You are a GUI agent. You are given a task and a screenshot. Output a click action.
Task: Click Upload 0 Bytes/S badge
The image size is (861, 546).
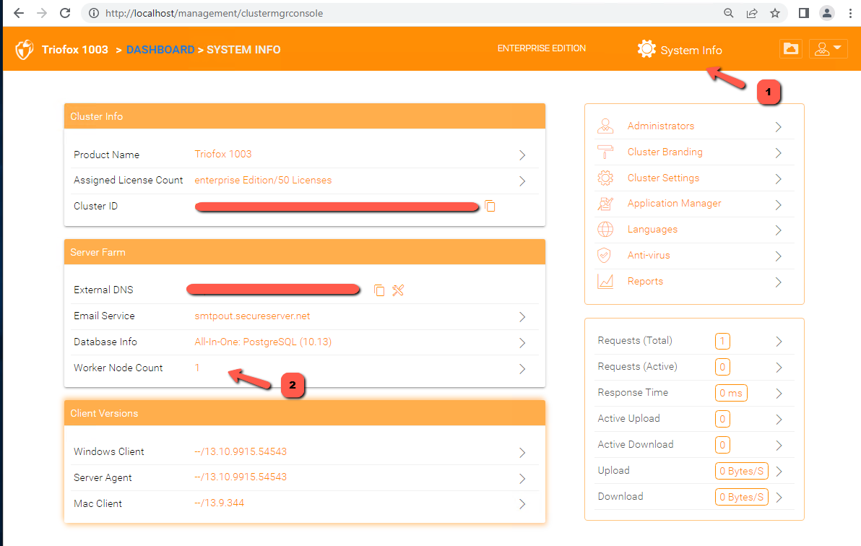(x=741, y=471)
